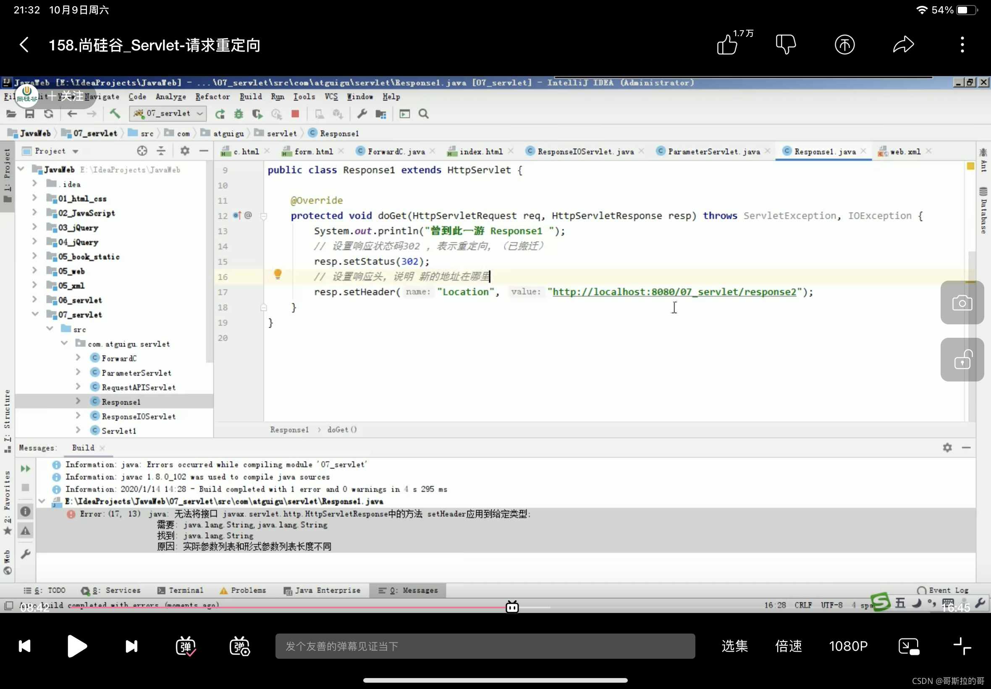Dislike the video with the thumbs-down
The width and height of the screenshot is (991, 689).
point(786,45)
